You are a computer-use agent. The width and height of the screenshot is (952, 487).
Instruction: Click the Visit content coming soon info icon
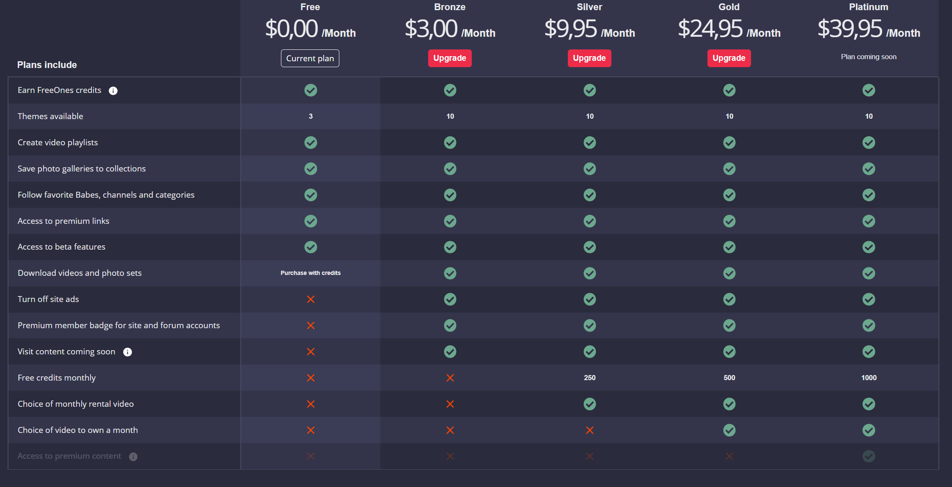127,352
